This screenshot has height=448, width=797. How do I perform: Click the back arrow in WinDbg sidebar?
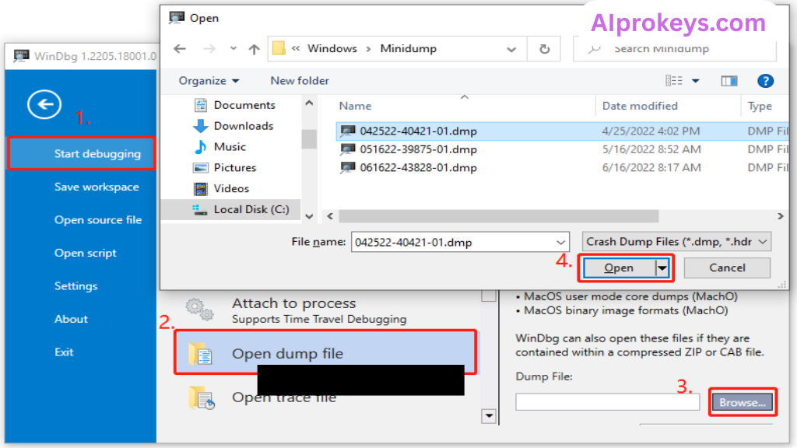coord(44,105)
